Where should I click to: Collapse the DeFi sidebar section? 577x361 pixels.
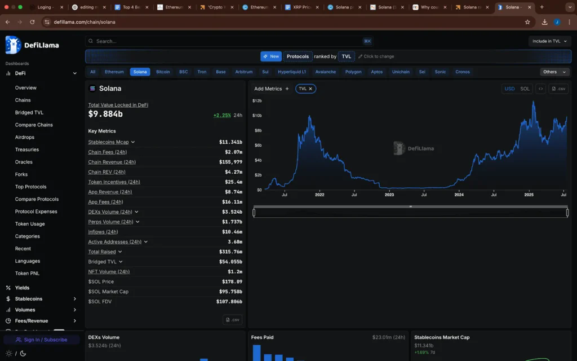(x=75, y=73)
